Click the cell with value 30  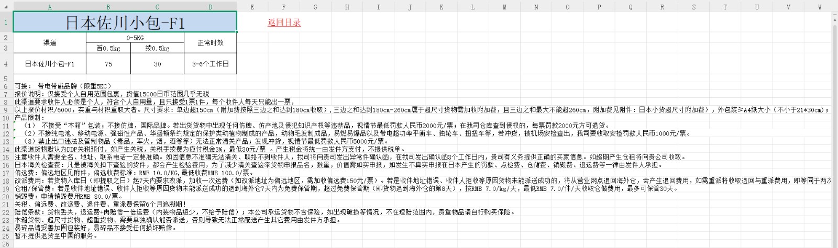click(x=158, y=64)
